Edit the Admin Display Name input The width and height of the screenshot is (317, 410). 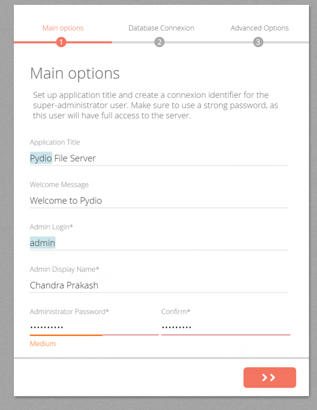click(158, 285)
